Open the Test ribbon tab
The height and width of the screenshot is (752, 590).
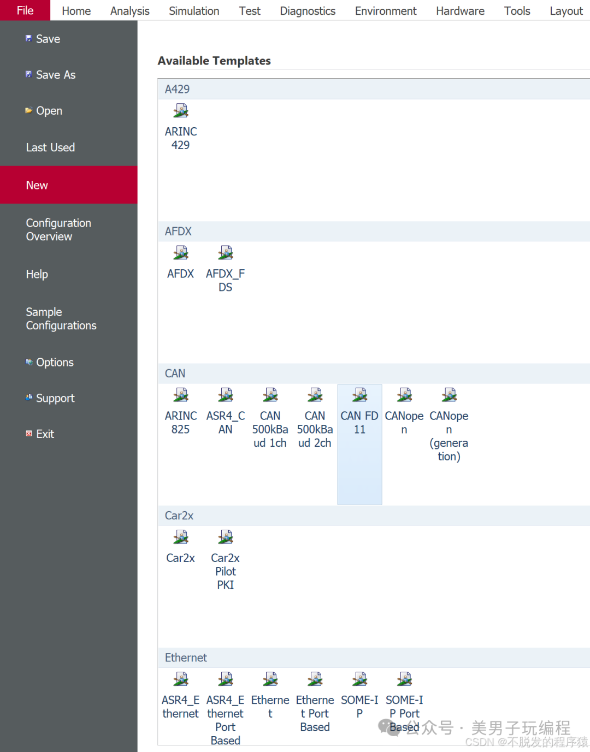[250, 11]
